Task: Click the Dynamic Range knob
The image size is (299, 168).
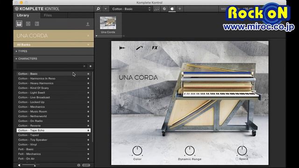Action: (x=190, y=151)
